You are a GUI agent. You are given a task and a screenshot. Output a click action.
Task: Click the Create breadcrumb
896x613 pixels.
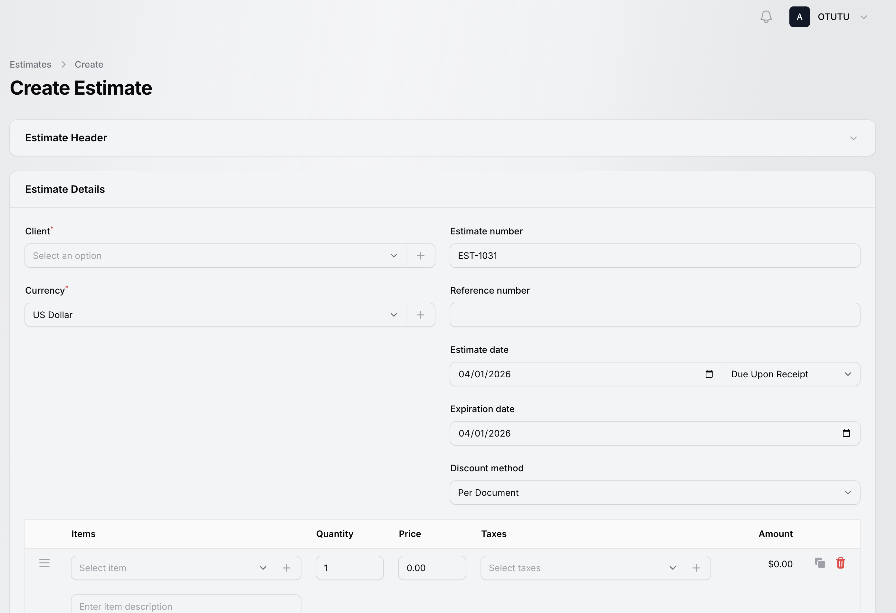click(x=89, y=64)
